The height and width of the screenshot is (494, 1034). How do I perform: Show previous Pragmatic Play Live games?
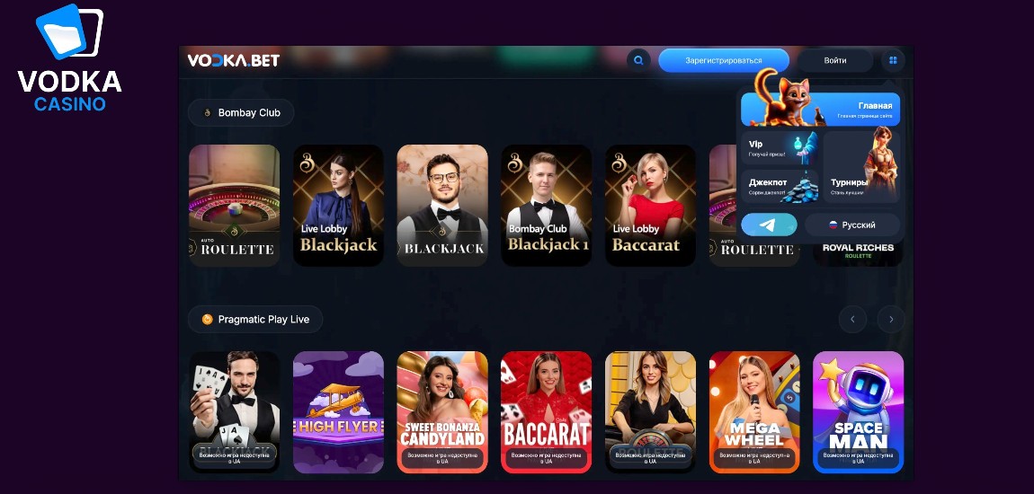pyautogui.click(x=852, y=320)
